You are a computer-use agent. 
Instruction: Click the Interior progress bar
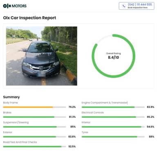[113, 127]
